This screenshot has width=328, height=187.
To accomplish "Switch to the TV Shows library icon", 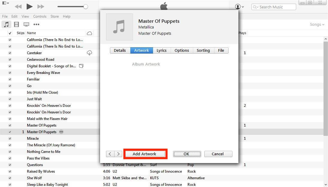I will (26, 25).
